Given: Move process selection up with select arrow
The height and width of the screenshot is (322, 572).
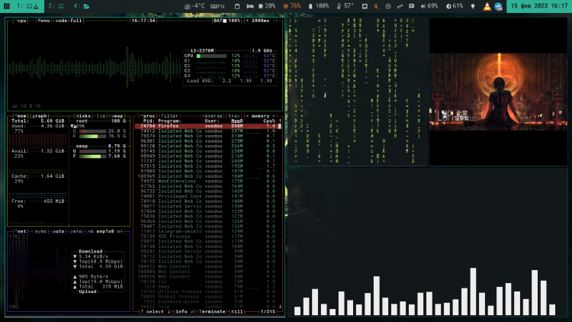Looking at the screenshot, I should (x=142, y=312).
